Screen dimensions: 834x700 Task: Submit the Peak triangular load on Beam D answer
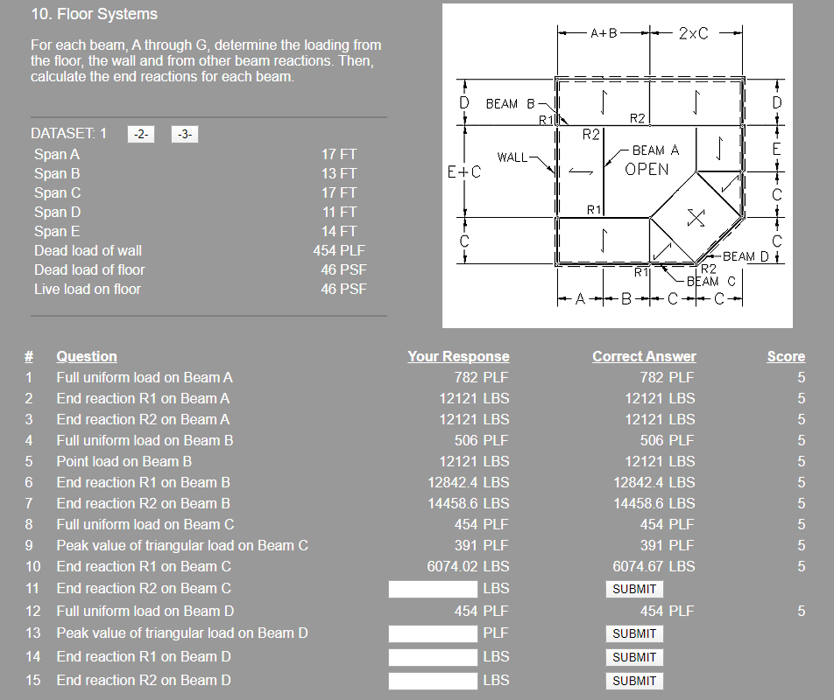click(x=633, y=633)
